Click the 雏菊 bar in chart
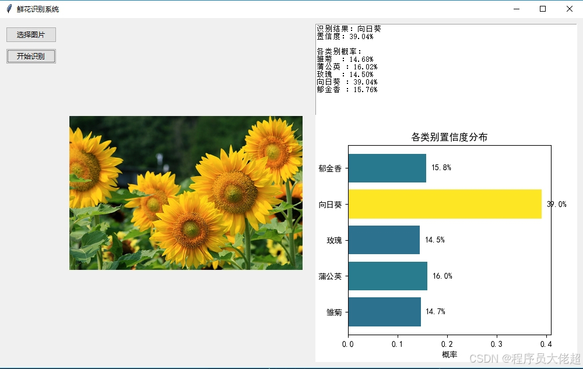 [x=384, y=312]
